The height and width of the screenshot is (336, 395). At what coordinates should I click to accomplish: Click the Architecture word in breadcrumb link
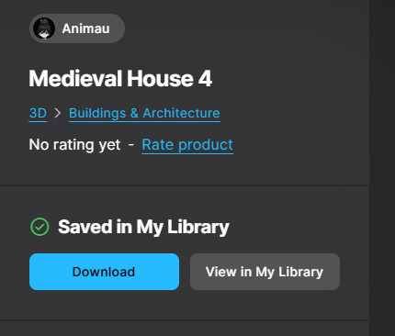coord(181,113)
